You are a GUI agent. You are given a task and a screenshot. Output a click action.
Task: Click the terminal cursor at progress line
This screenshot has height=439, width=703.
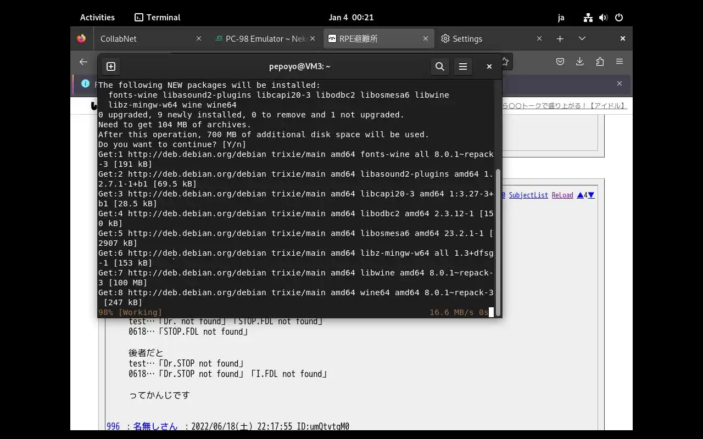(491, 312)
